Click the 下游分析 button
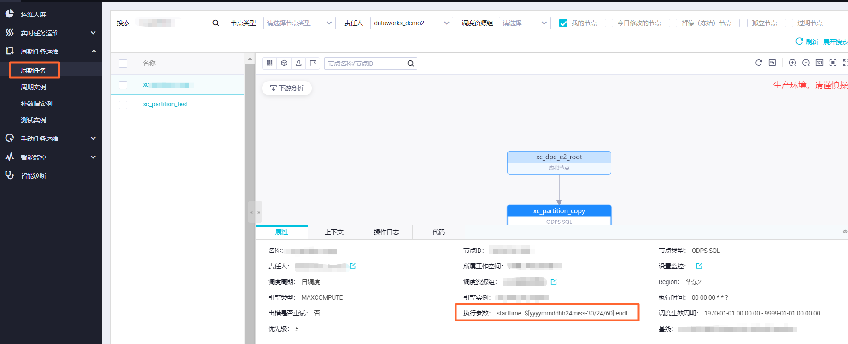The height and width of the screenshot is (344, 848). (287, 88)
